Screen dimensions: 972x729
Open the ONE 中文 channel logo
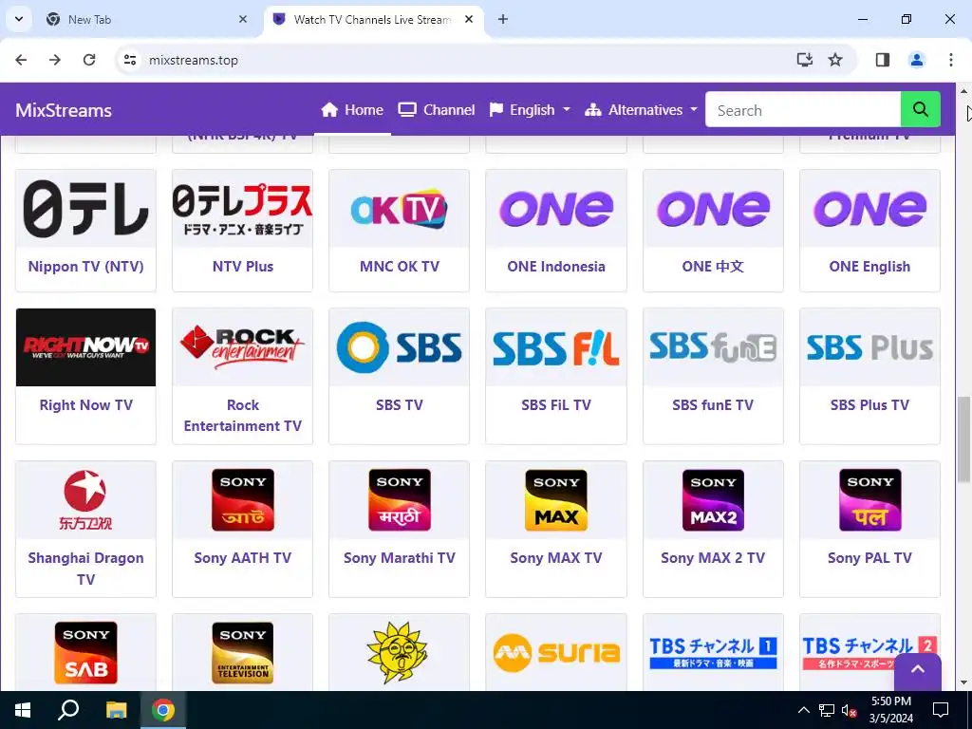[x=713, y=208]
